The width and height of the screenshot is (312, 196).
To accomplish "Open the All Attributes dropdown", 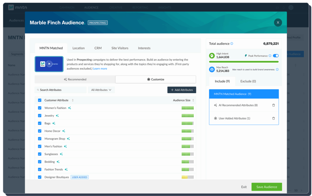I will point(101,90).
